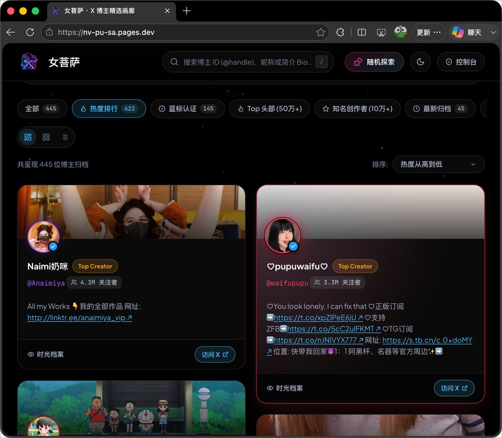Click the @waifupupu handle
This screenshot has height=438, width=502.
(287, 283)
